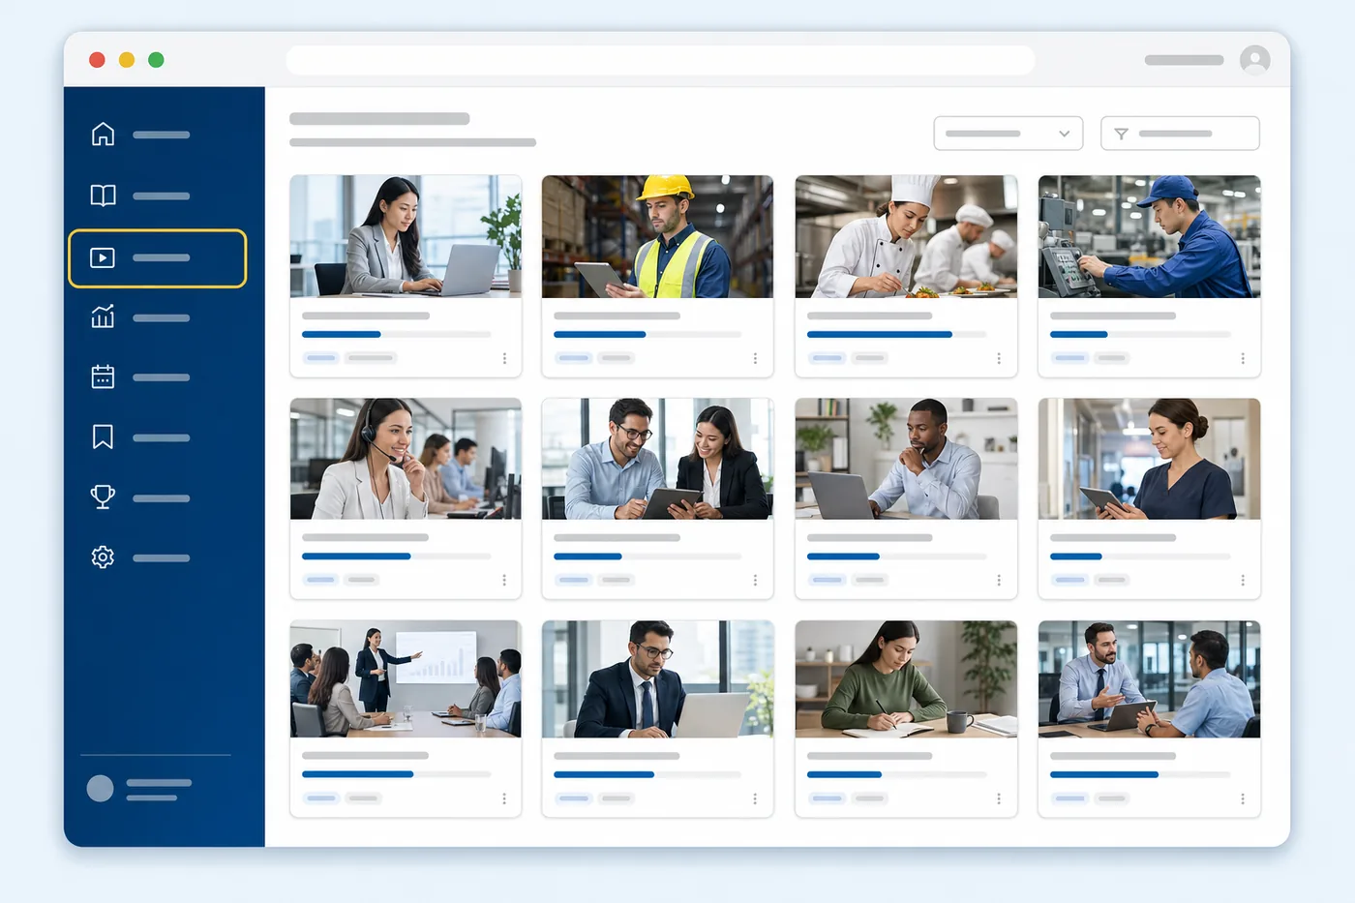Open the woman typing on laptop course thumbnail
Image resolution: width=1355 pixels, height=903 pixels.
[x=406, y=236]
